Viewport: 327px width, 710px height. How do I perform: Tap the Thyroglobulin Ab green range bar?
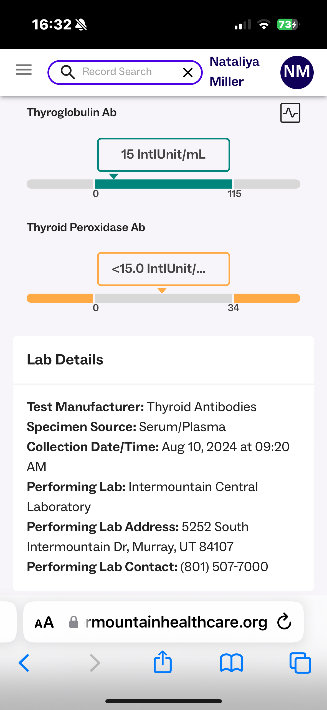coord(163,184)
